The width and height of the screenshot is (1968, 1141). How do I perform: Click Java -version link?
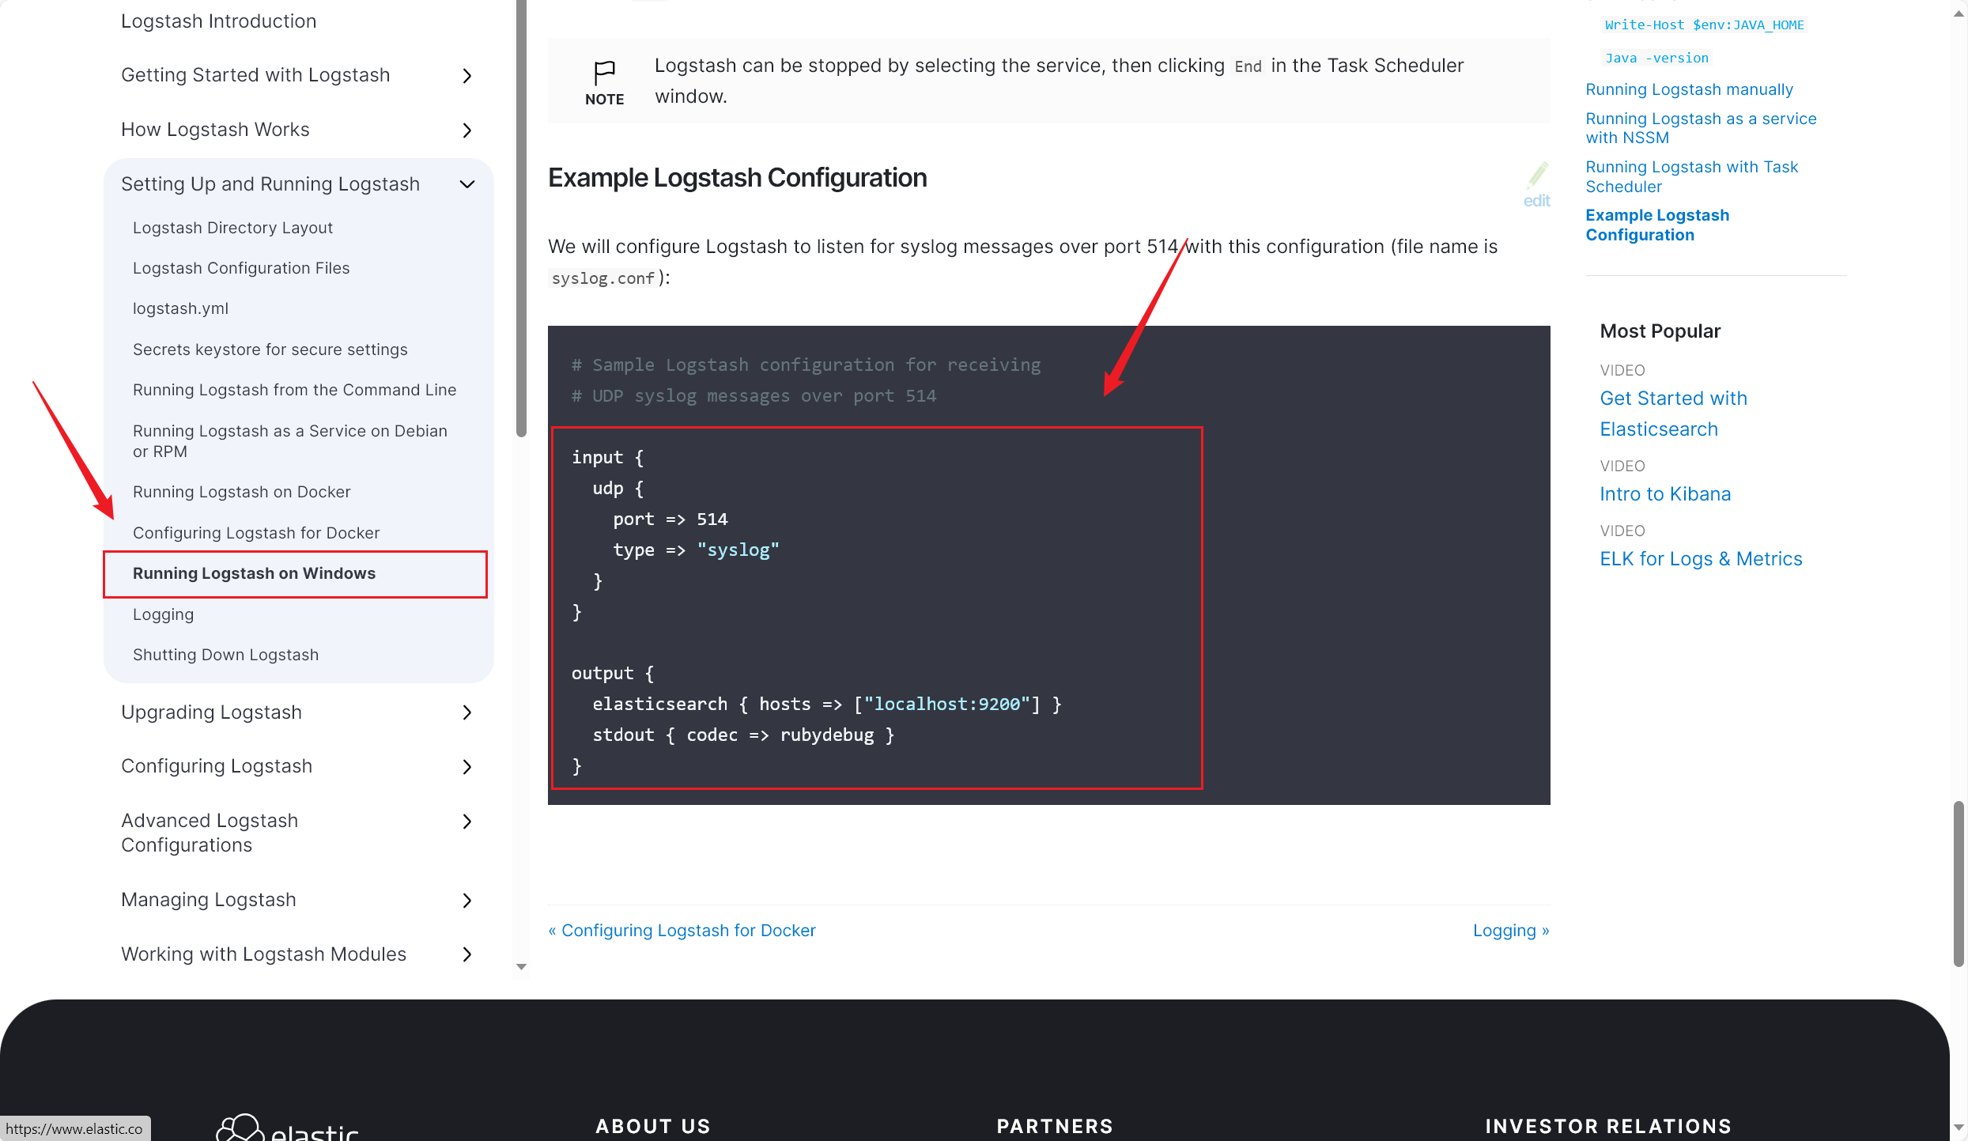point(1656,59)
